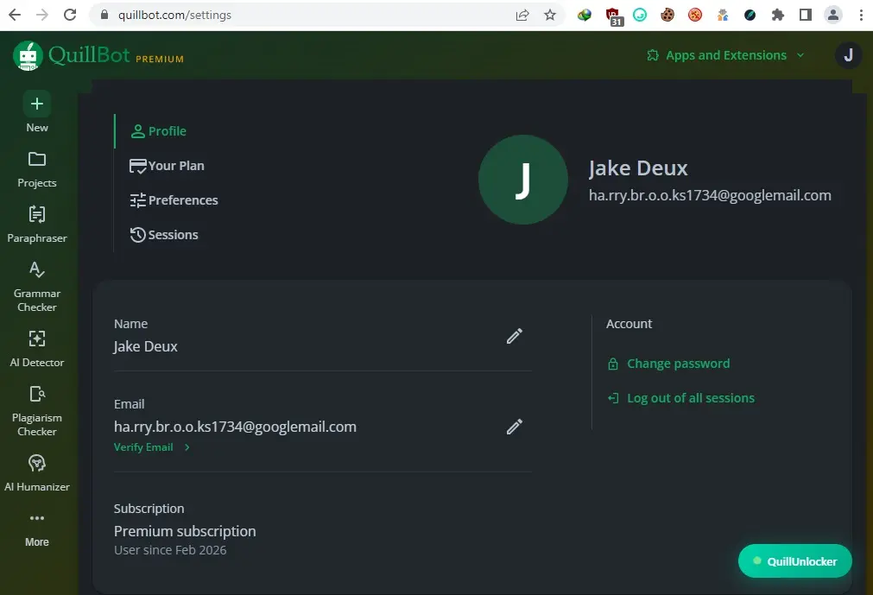Click the dark circular extension icon

tap(750, 15)
